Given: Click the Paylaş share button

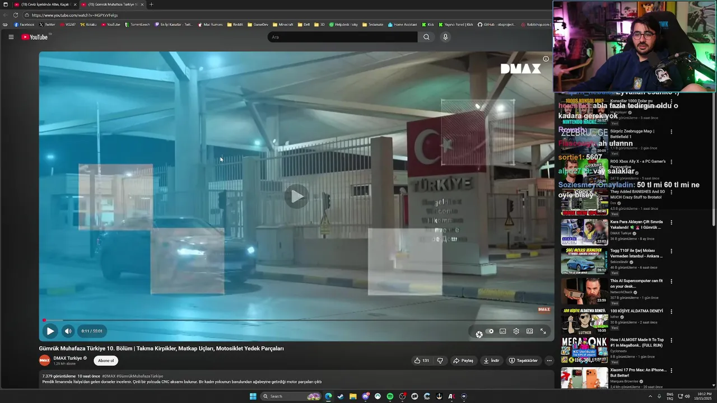Looking at the screenshot, I should [x=463, y=360].
